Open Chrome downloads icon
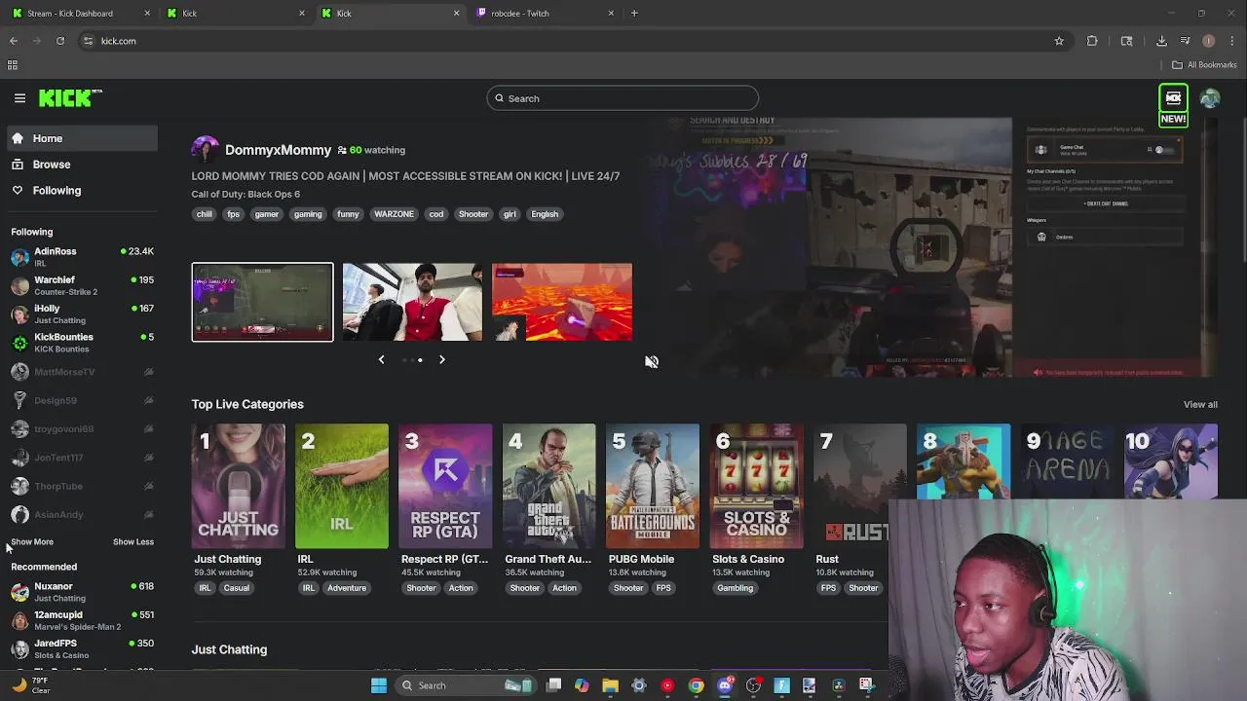Viewport: 1247px width, 701px height. point(1161,41)
